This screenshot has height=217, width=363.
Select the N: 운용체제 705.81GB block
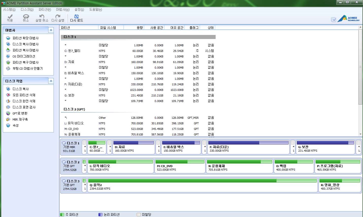(239, 166)
